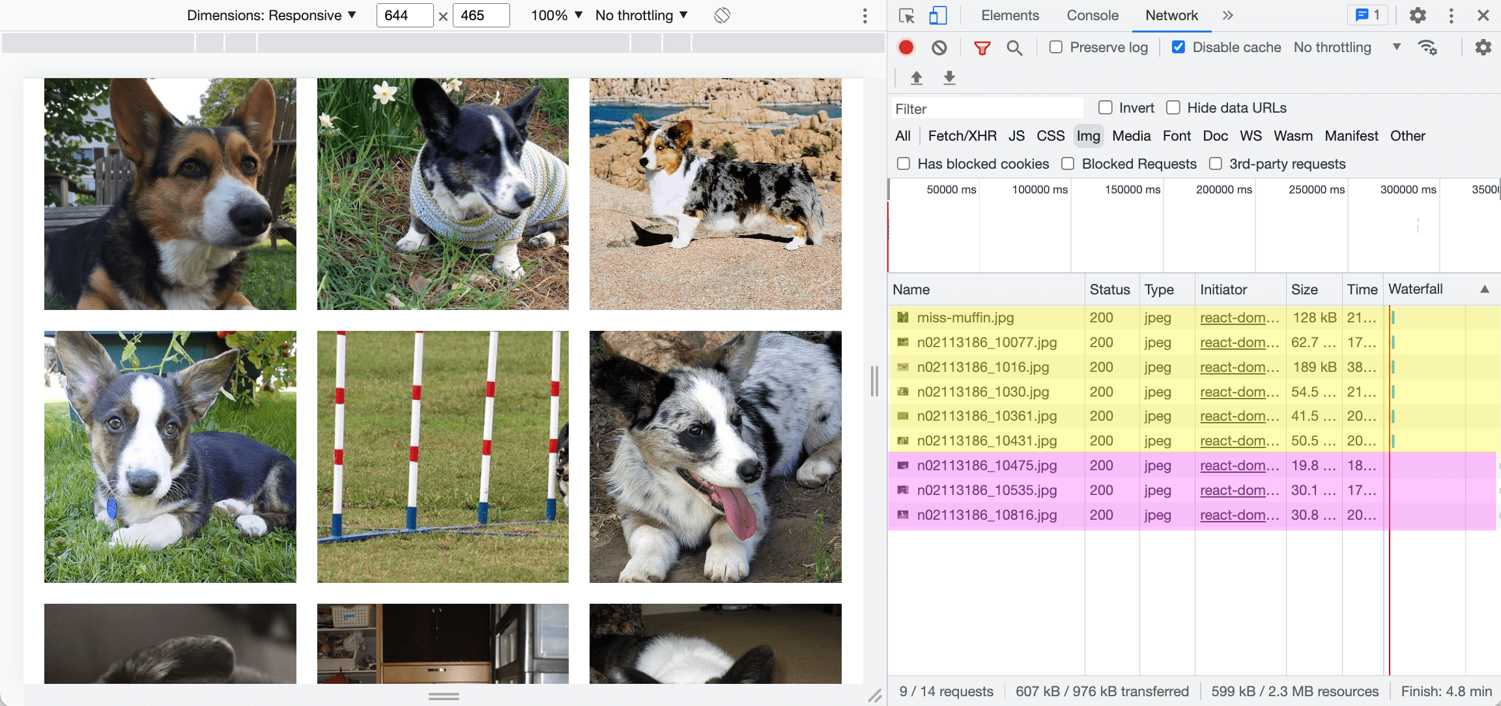The width and height of the screenshot is (1501, 706).
Task: Filter requests by Media
Action: click(x=1132, y=136)
